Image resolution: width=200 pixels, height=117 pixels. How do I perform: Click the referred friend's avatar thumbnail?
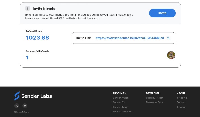pyautogui.click(x=171, y=55)
